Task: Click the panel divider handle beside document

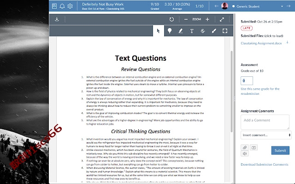Action: [235, 99]
